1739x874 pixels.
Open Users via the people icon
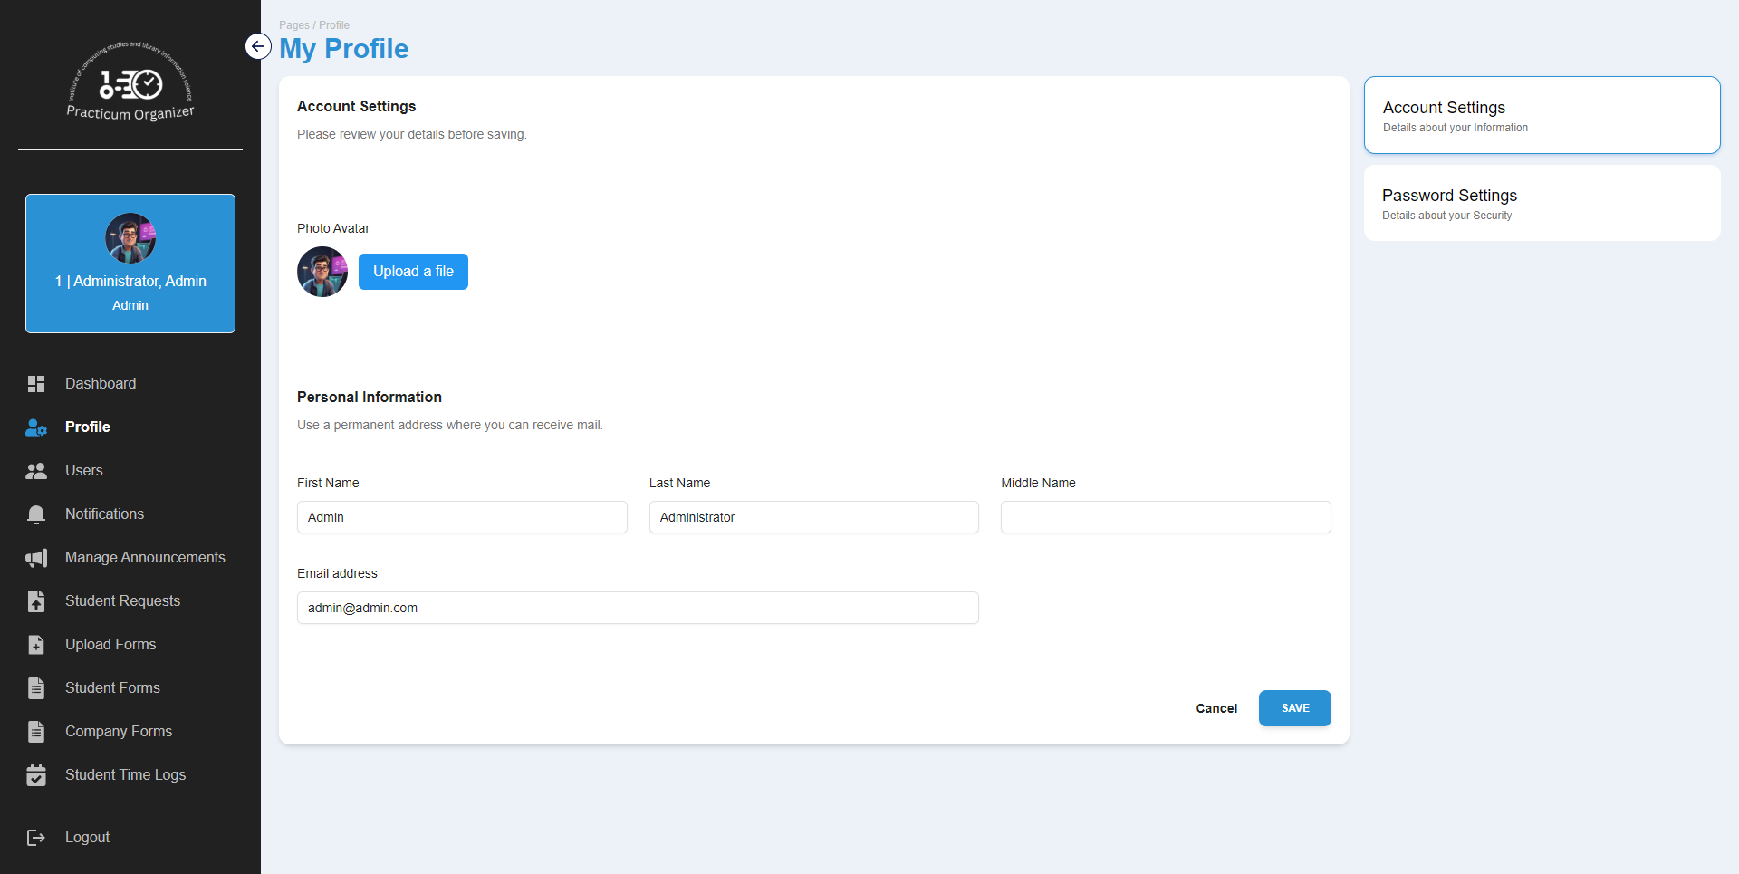tap(36, 470)
